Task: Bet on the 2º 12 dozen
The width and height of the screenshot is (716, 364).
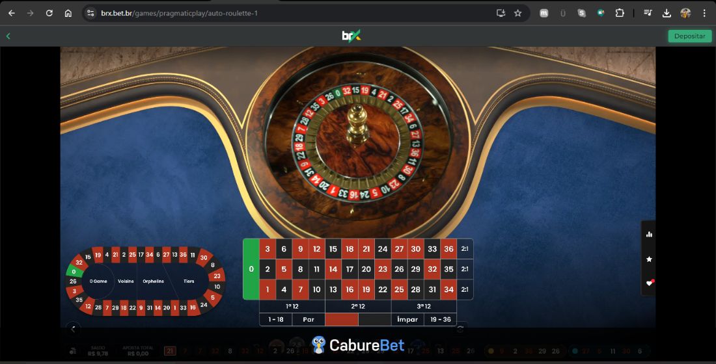Action: tap(358, 306)
